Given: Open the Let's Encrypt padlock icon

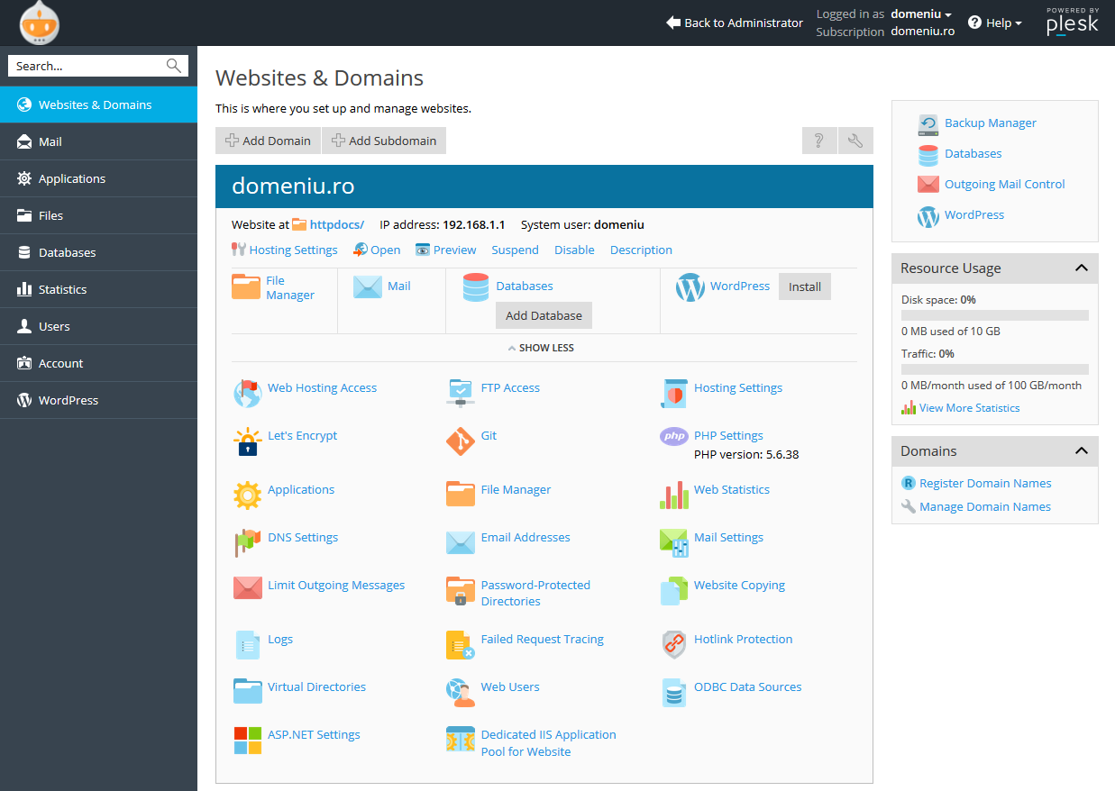Looking at the screenshot, I should [x=247, y=441].
